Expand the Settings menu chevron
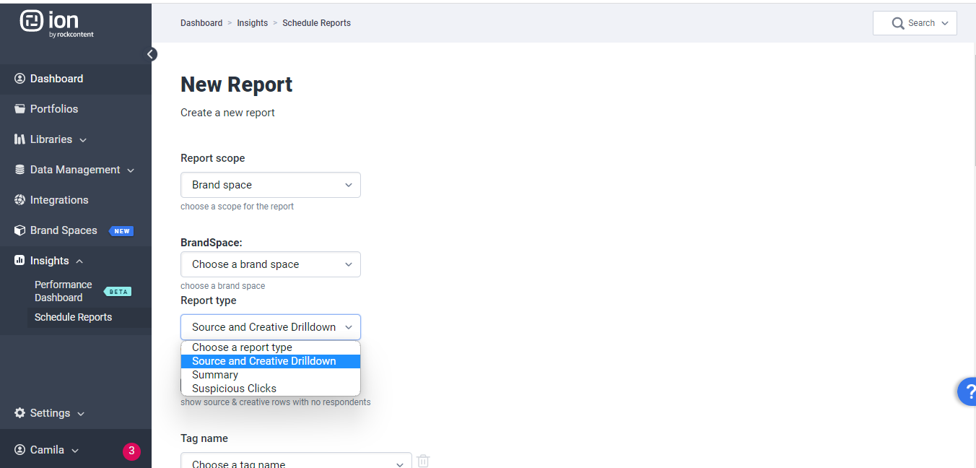The width and height of the screenshot is (976, 468). (x=81, y=414)
